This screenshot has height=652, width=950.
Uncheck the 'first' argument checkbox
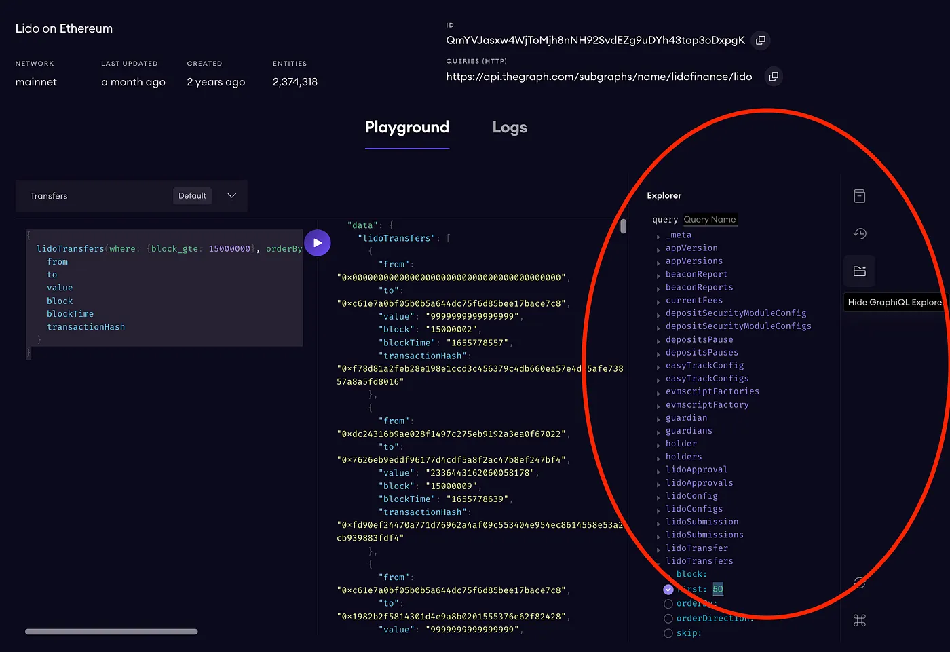tap(668, 590)
